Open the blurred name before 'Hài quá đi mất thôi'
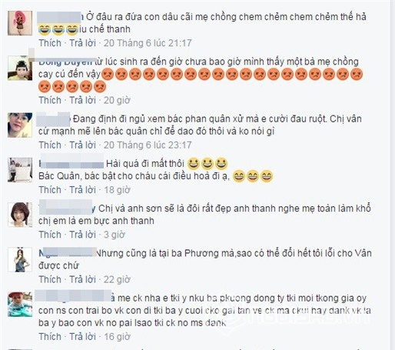This screenshot has height=350, width=395. coord(71,162)
